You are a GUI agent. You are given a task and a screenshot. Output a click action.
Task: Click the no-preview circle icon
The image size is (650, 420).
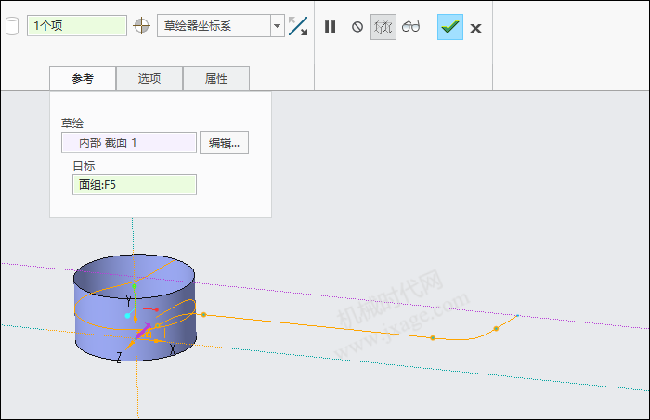tap(357, 27)
